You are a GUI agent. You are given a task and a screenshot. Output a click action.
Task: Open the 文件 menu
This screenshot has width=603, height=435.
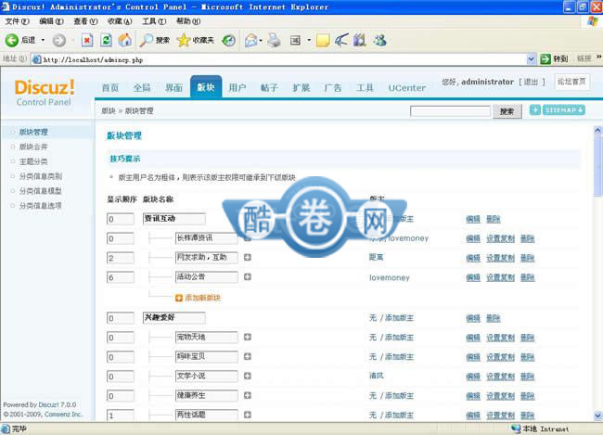(17, 21)
